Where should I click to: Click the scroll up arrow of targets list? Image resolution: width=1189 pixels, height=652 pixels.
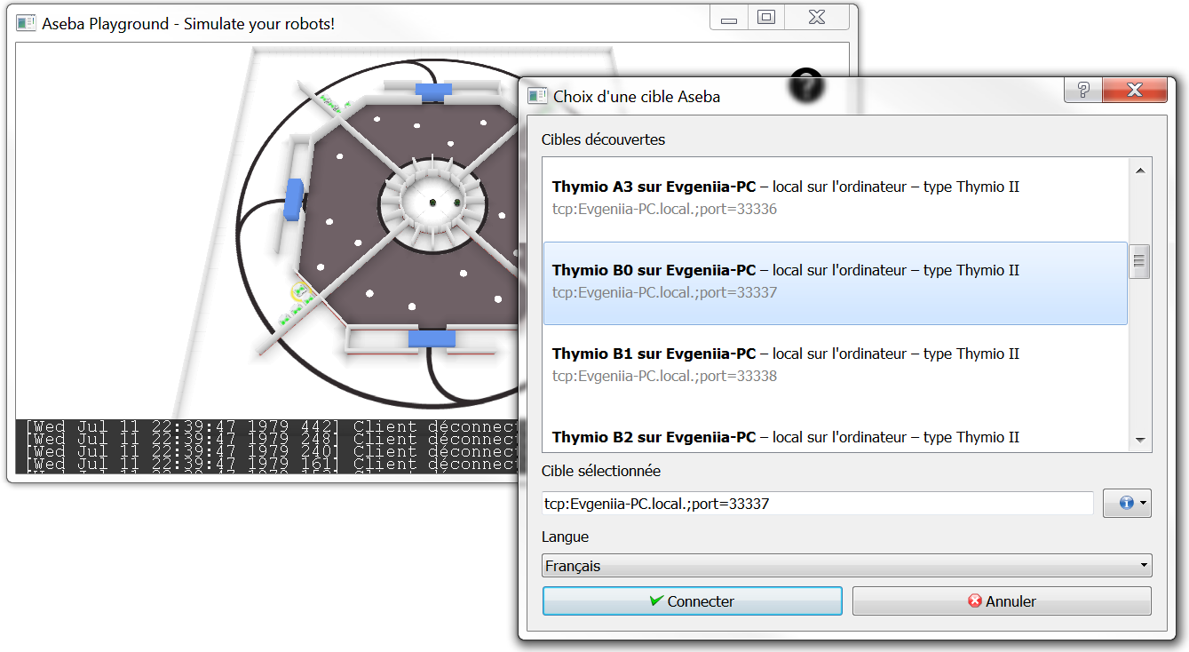coord(1140,171)
